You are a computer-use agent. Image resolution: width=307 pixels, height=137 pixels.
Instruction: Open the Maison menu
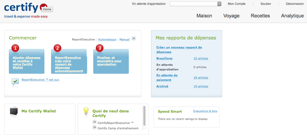click(204, 16)
